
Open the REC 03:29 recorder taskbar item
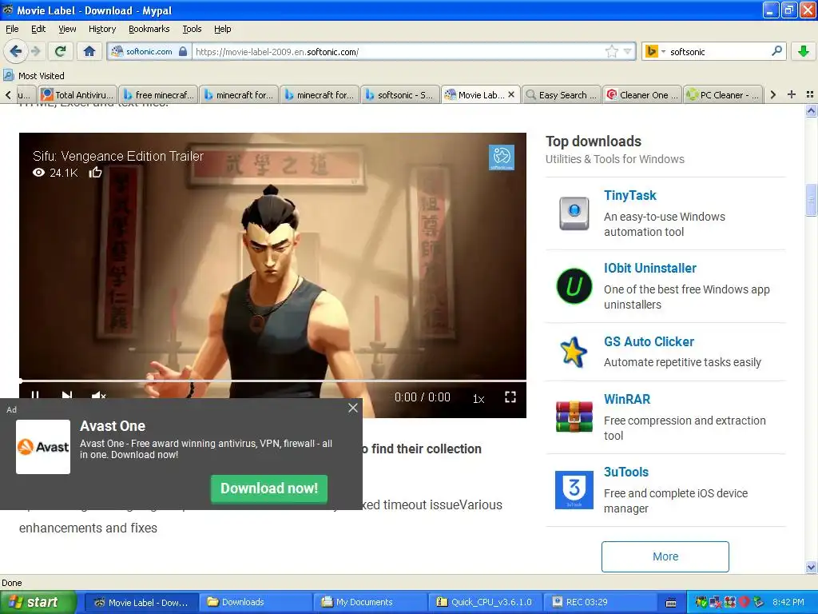(599, 602)
